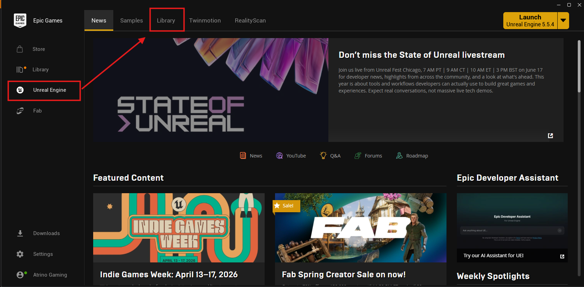The image size is (584, 287).
Task: Open the Downloads label in the sidebar
Action: tap(46, 233)
